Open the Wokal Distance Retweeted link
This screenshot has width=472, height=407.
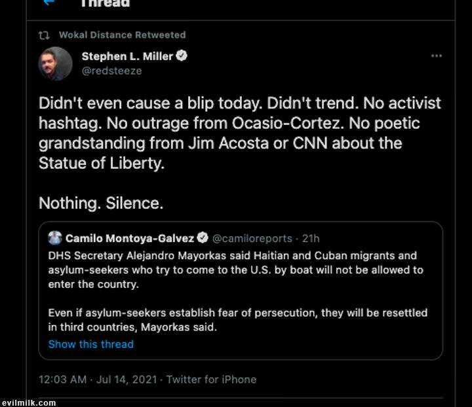(x=122, y=35)
